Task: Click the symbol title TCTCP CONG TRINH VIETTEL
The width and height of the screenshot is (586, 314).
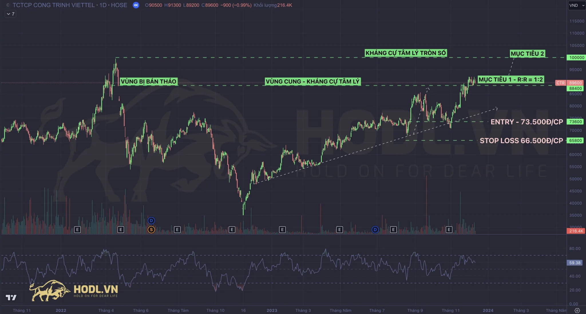Action: coord(54,5)
